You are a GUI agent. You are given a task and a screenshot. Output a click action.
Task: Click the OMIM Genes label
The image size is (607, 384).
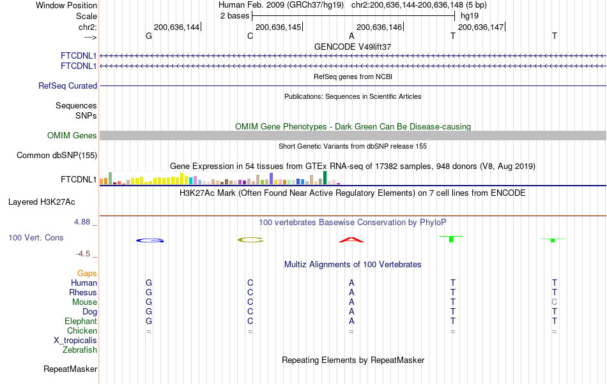tap(72, 136)
